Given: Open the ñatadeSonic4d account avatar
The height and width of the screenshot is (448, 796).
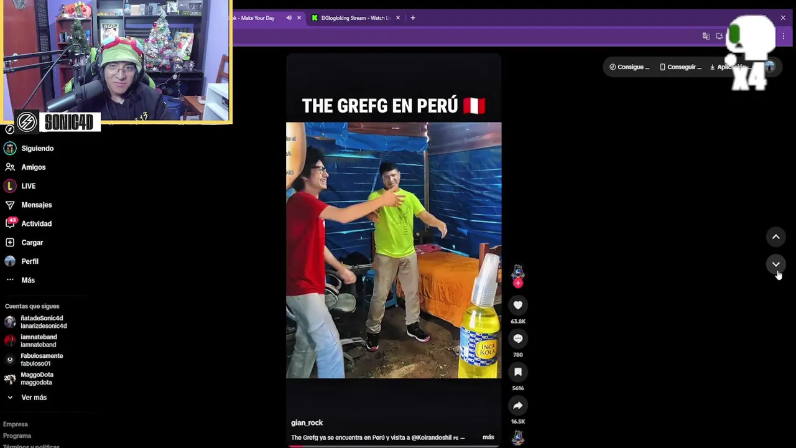Looking at the screenshot, I should point(10,322).
